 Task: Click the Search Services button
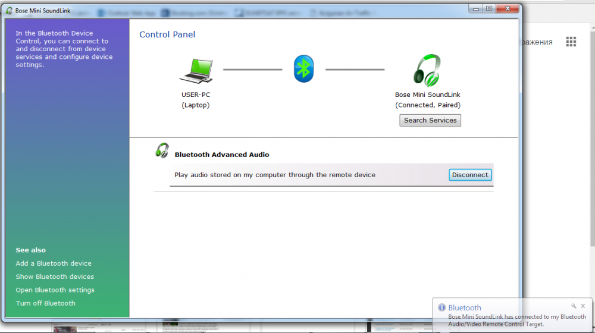[x=430, y=120]
